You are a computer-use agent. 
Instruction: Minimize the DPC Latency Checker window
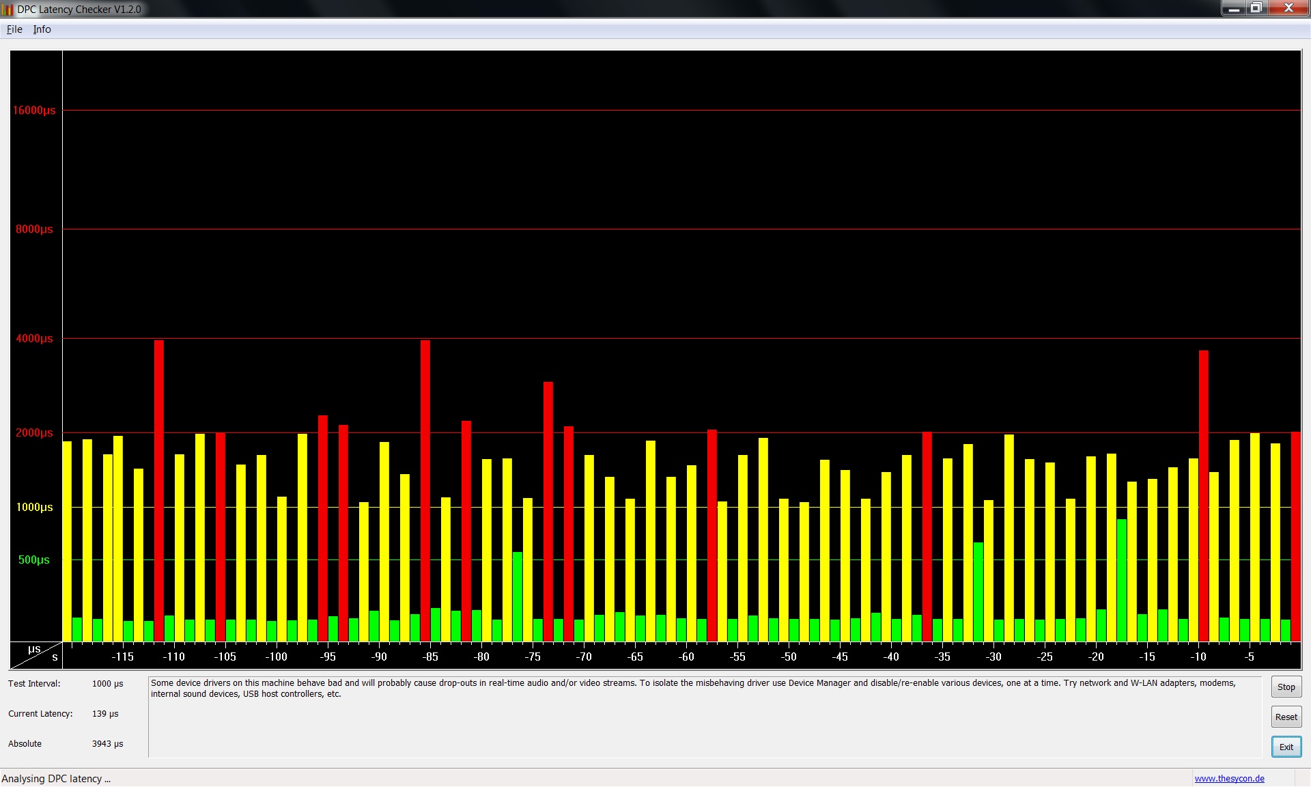[x=1234, y=8]
